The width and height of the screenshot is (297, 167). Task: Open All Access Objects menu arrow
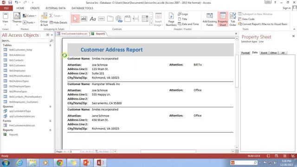tap(47, 35)
